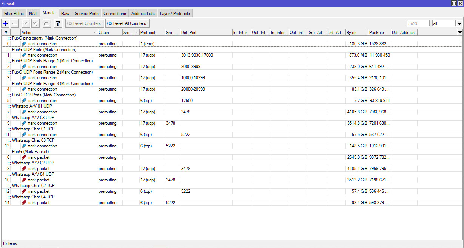Viewport: 464px width, 248px height.
Task: Select the 'Whatsapp Chat 01 TCP' comment row
Action: click(x=232, y=129)
